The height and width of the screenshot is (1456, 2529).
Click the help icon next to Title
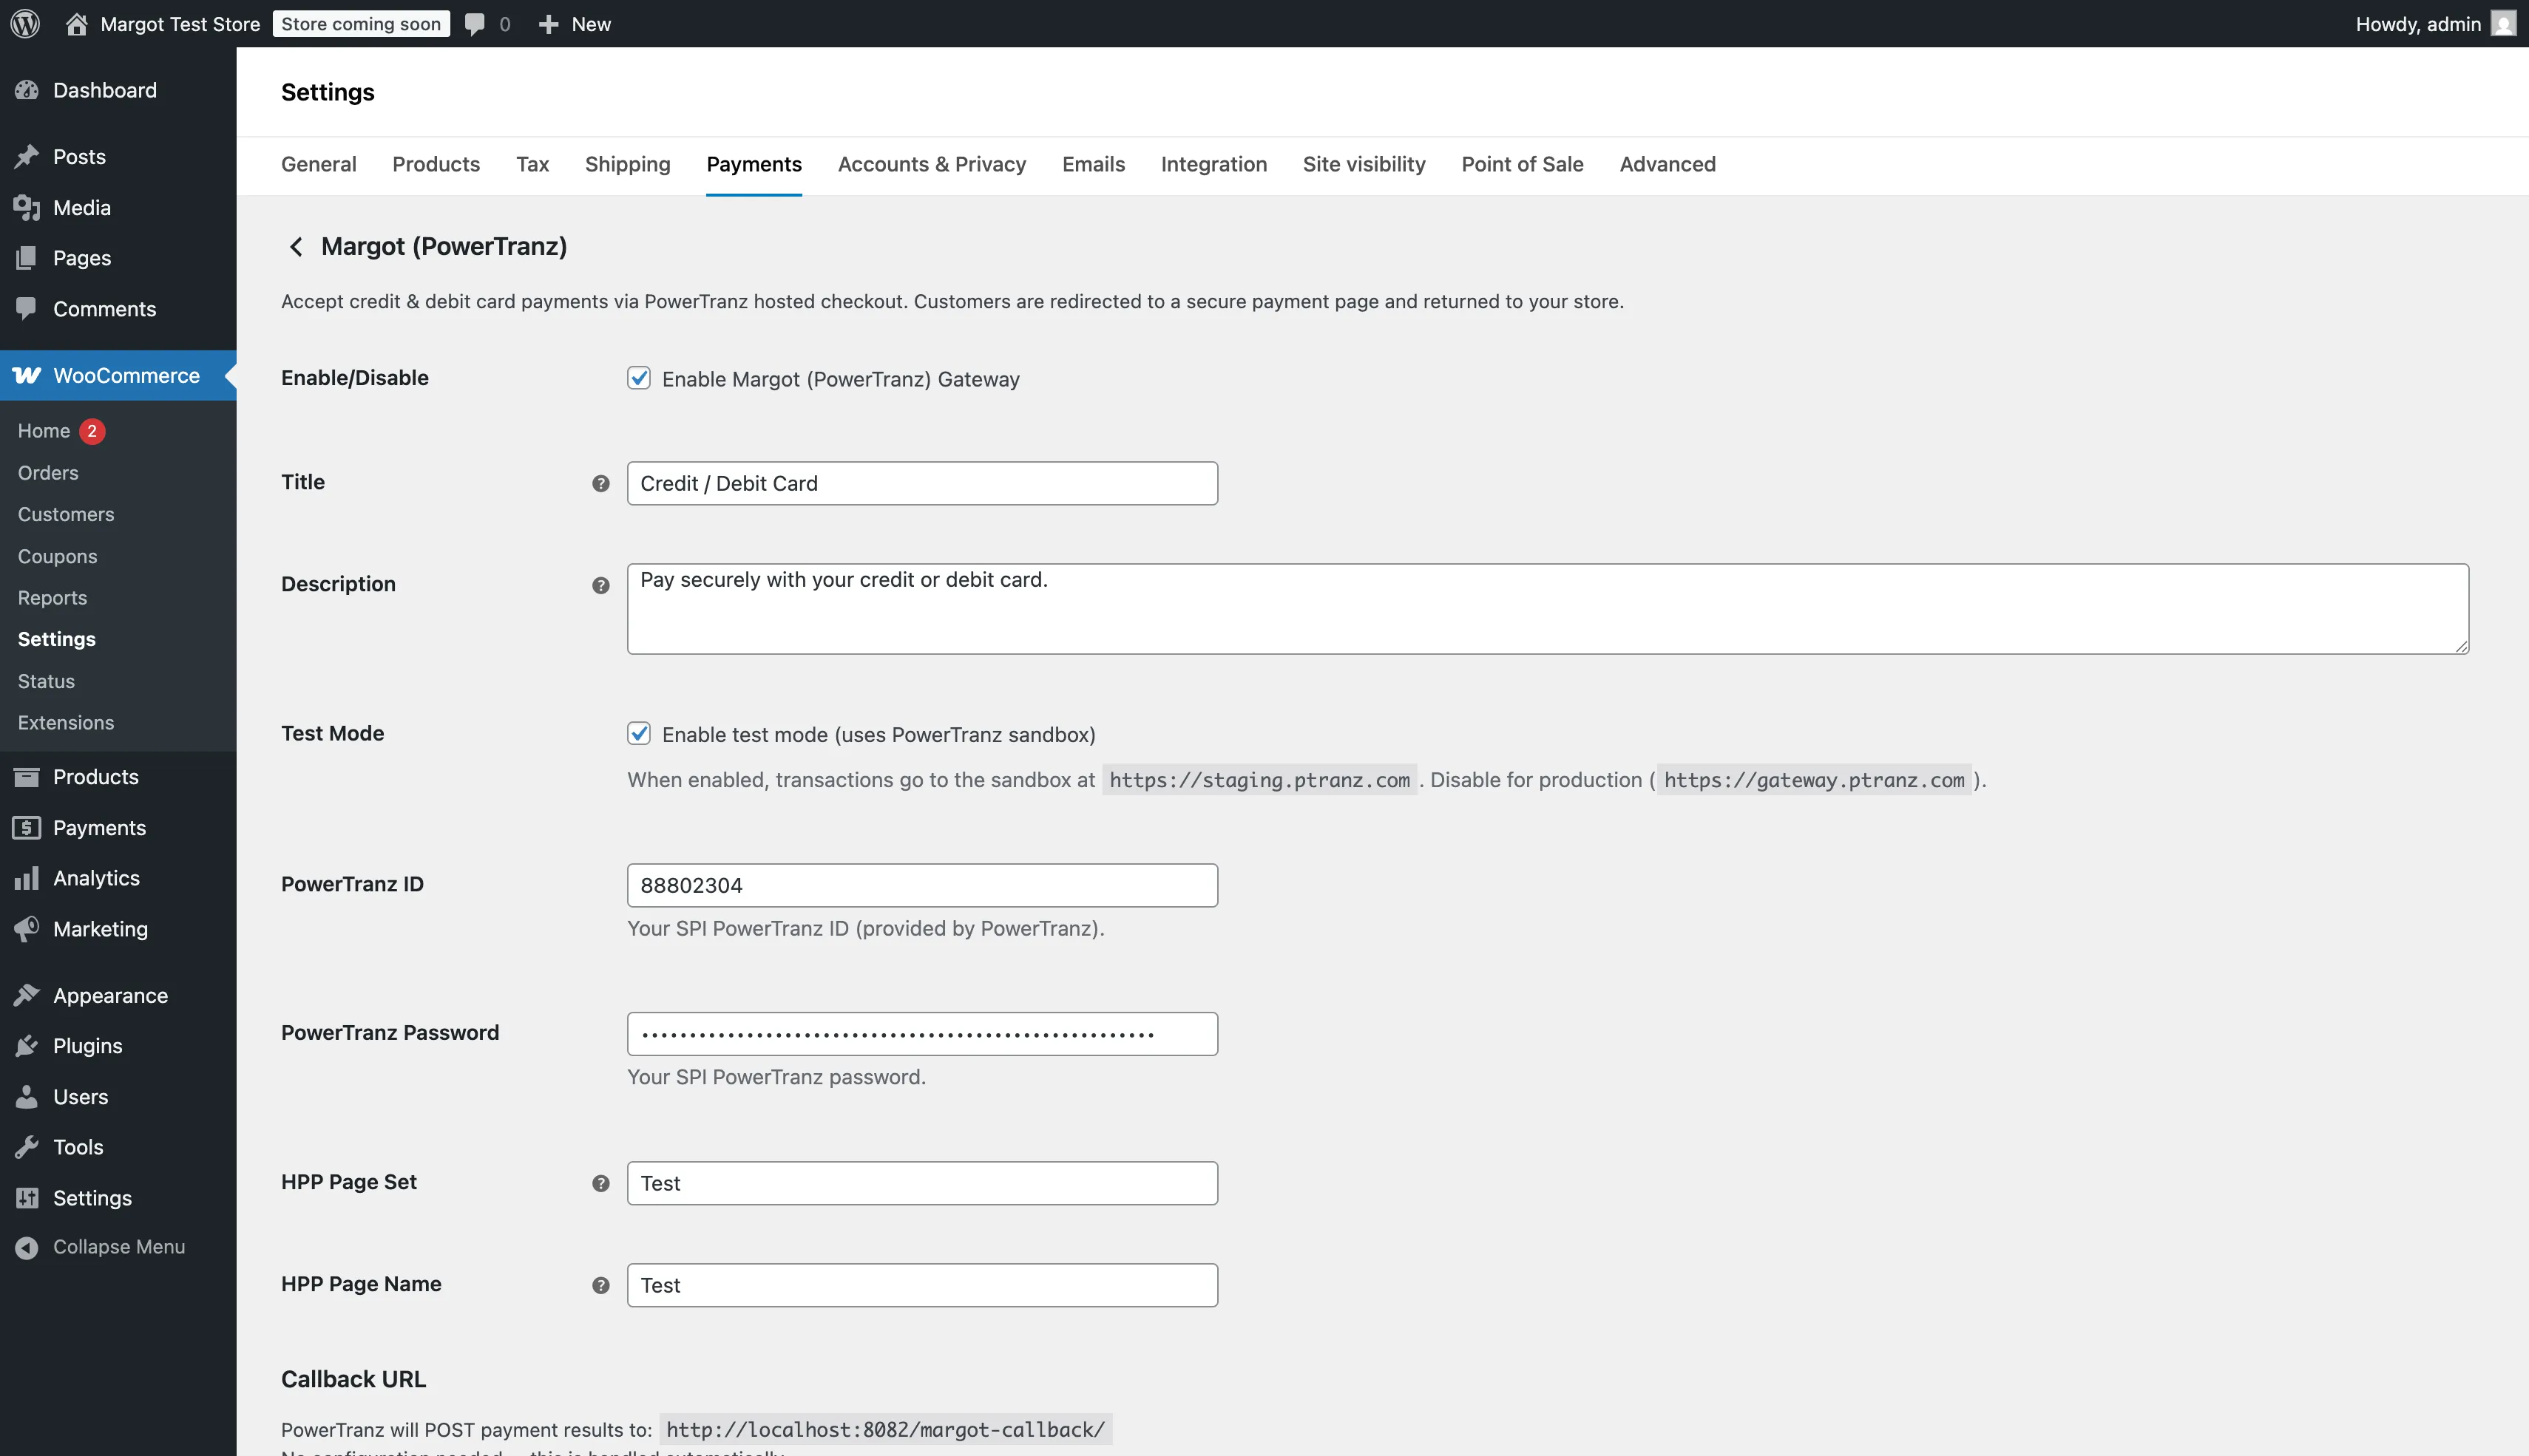(600, 483)
